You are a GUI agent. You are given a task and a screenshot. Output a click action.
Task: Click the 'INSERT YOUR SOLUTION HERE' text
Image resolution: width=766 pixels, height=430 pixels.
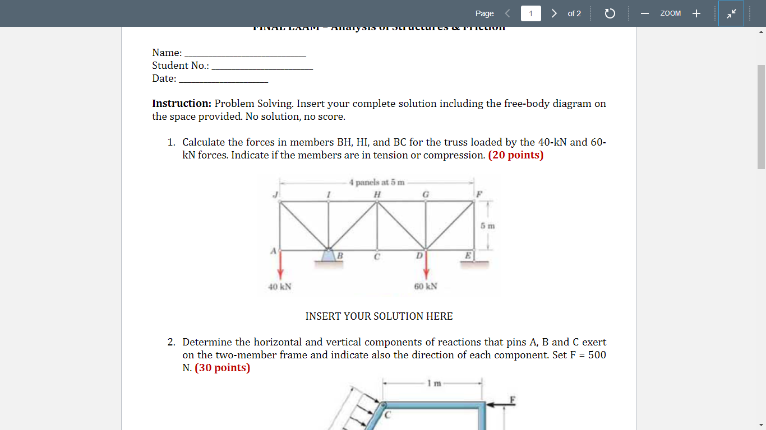[x=379, y=316]
